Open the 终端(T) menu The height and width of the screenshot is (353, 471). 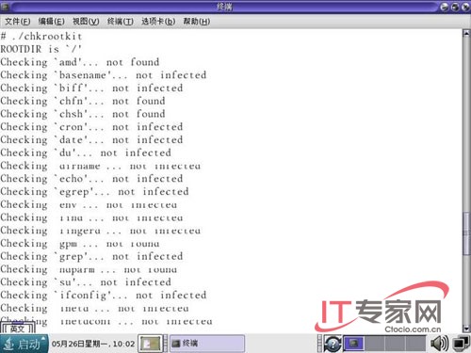[120, 22]
